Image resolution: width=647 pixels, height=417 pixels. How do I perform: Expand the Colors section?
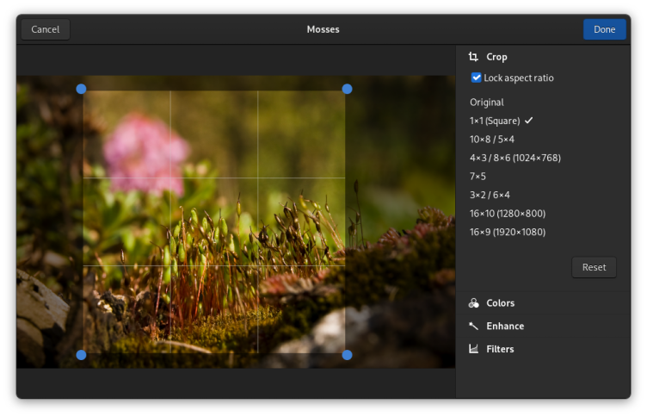pos(500,303)
